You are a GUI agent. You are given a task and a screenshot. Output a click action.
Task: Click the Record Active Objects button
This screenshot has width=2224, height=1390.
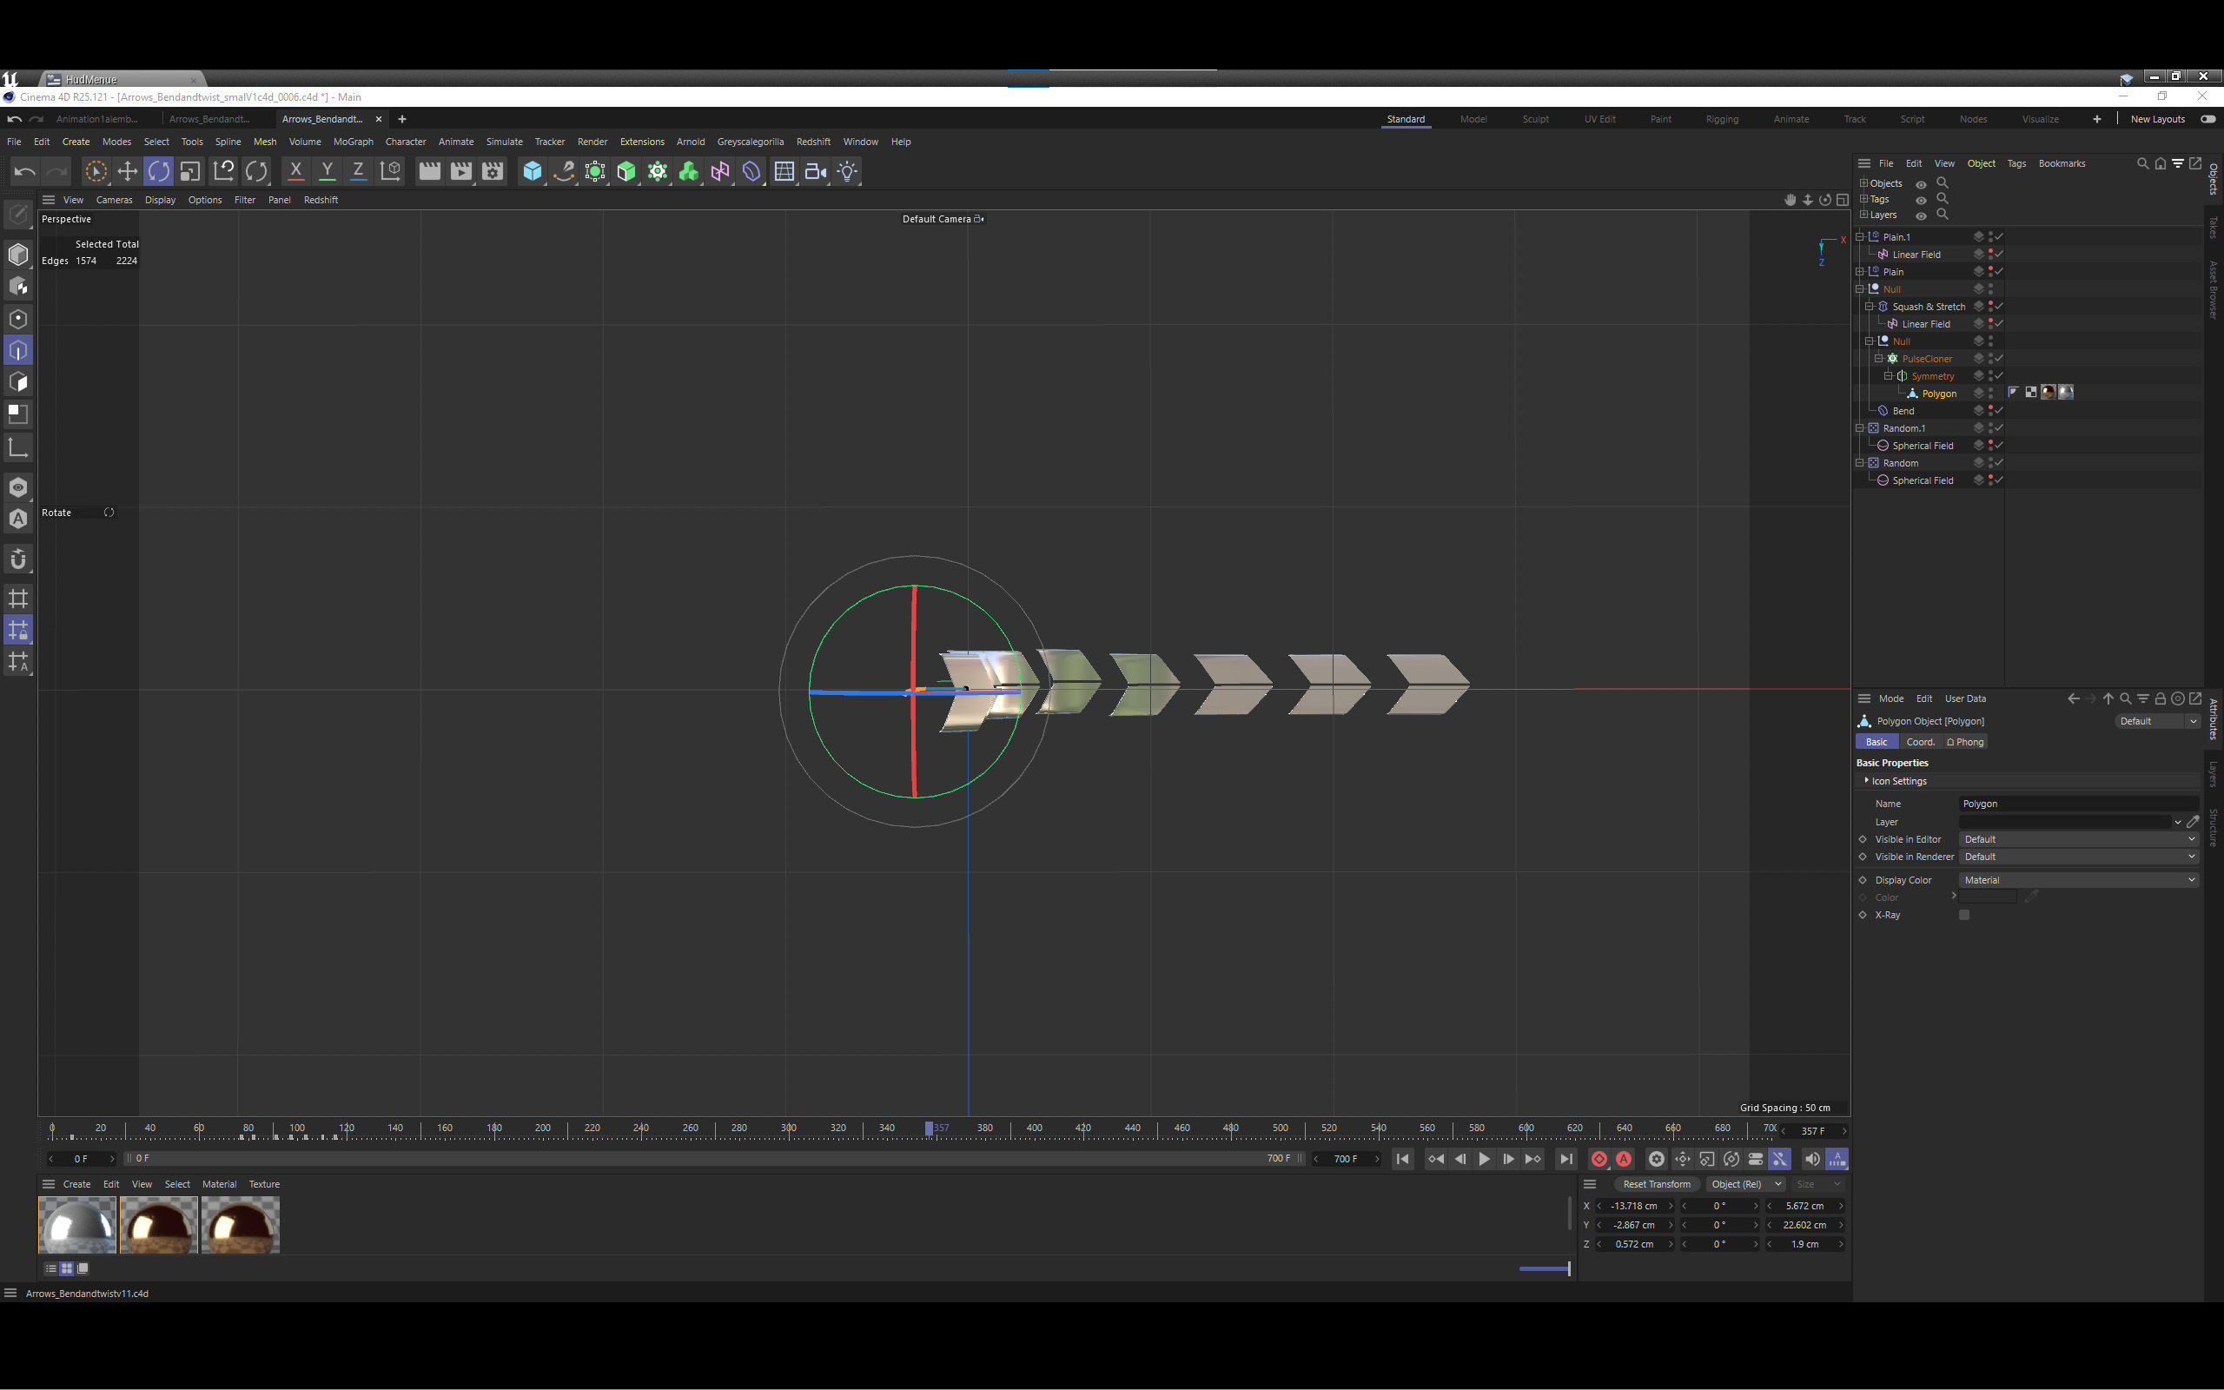click(1599, 1158)
